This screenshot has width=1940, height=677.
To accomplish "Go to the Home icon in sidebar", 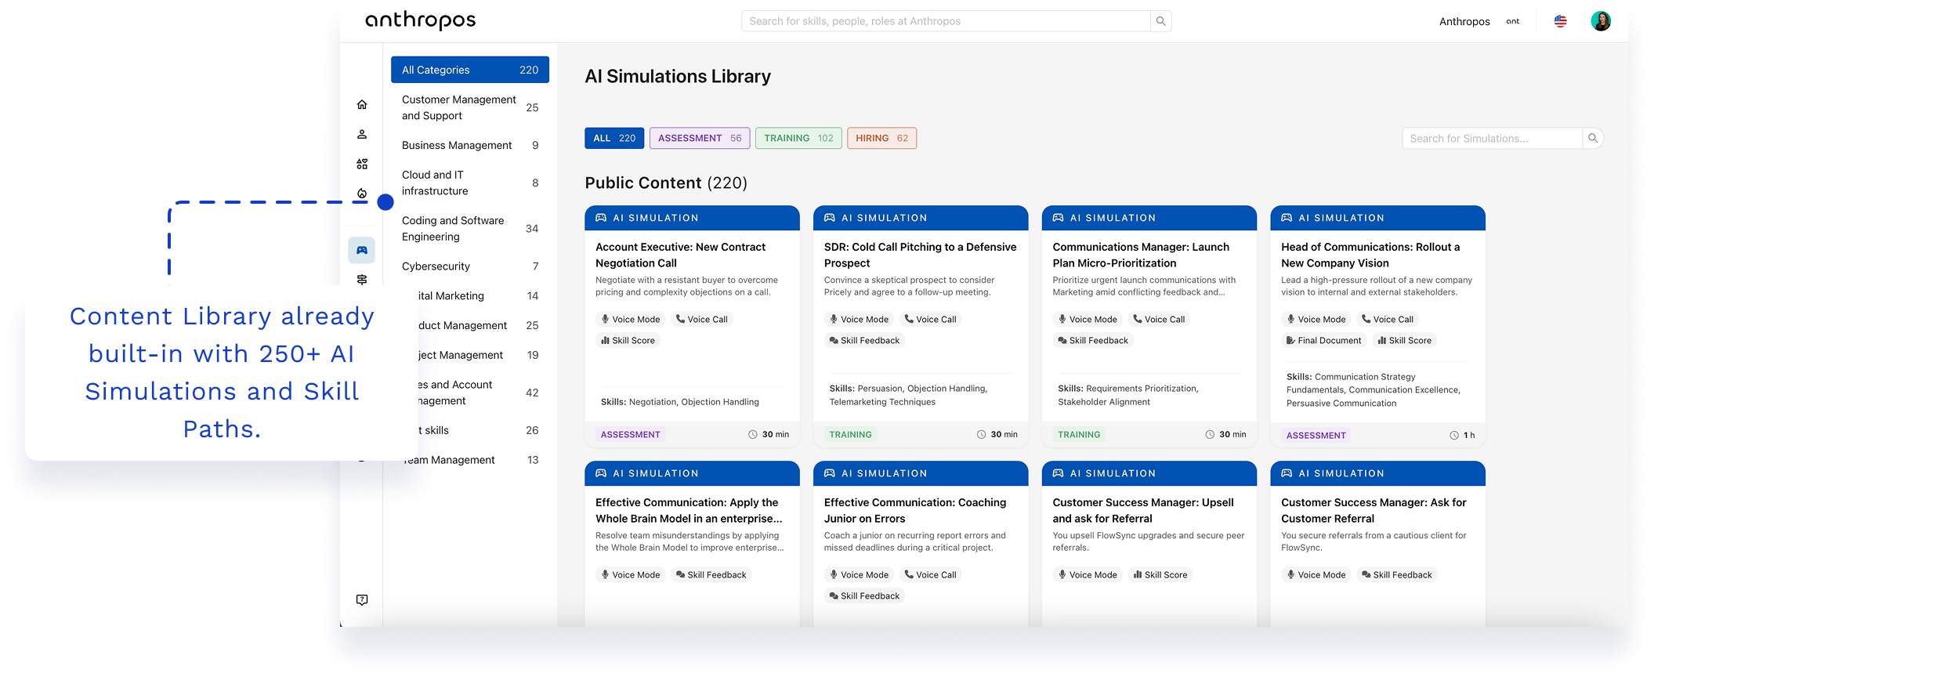I will click(x=362, y=104).
